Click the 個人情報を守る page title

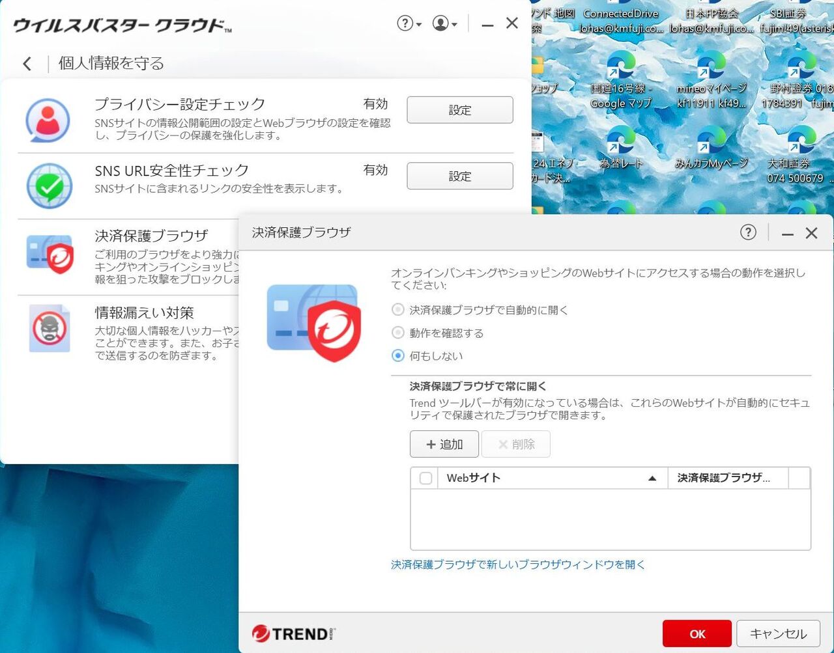coord(111,63)
